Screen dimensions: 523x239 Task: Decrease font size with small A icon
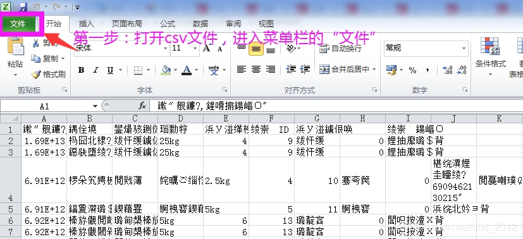pyautogui.click(x=220, y=49)
